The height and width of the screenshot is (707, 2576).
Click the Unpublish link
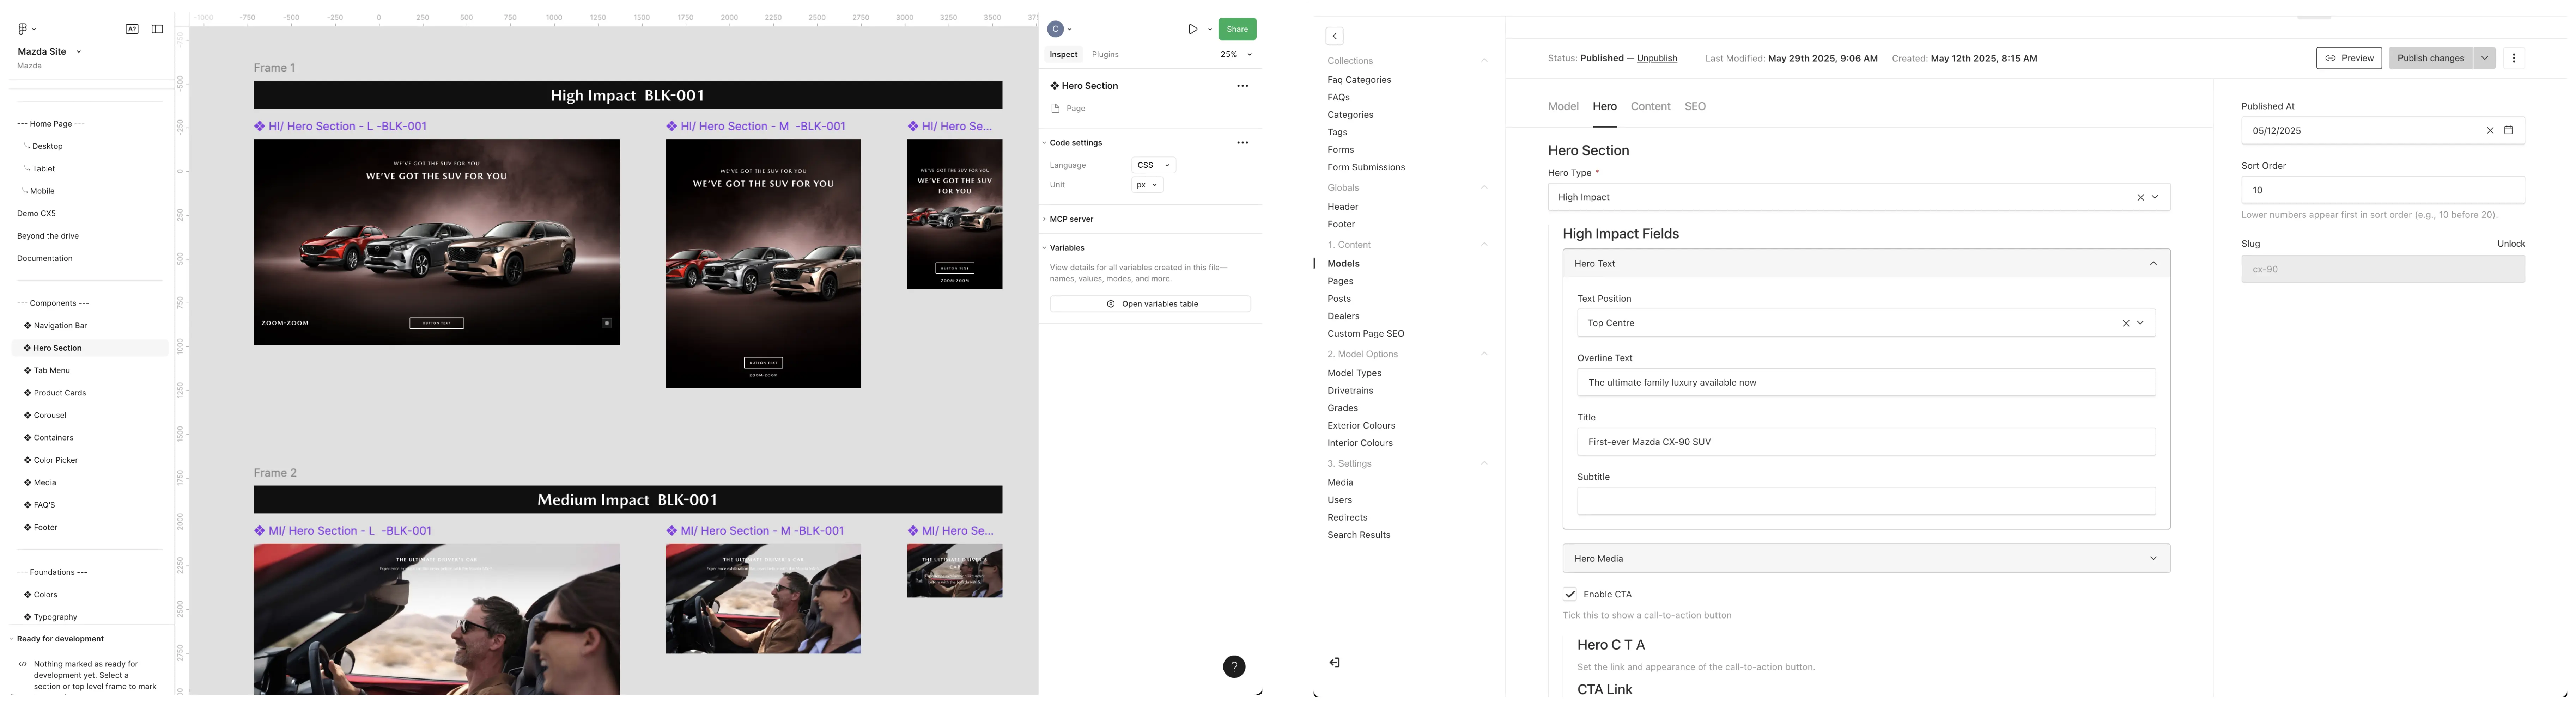(1657, 58)
